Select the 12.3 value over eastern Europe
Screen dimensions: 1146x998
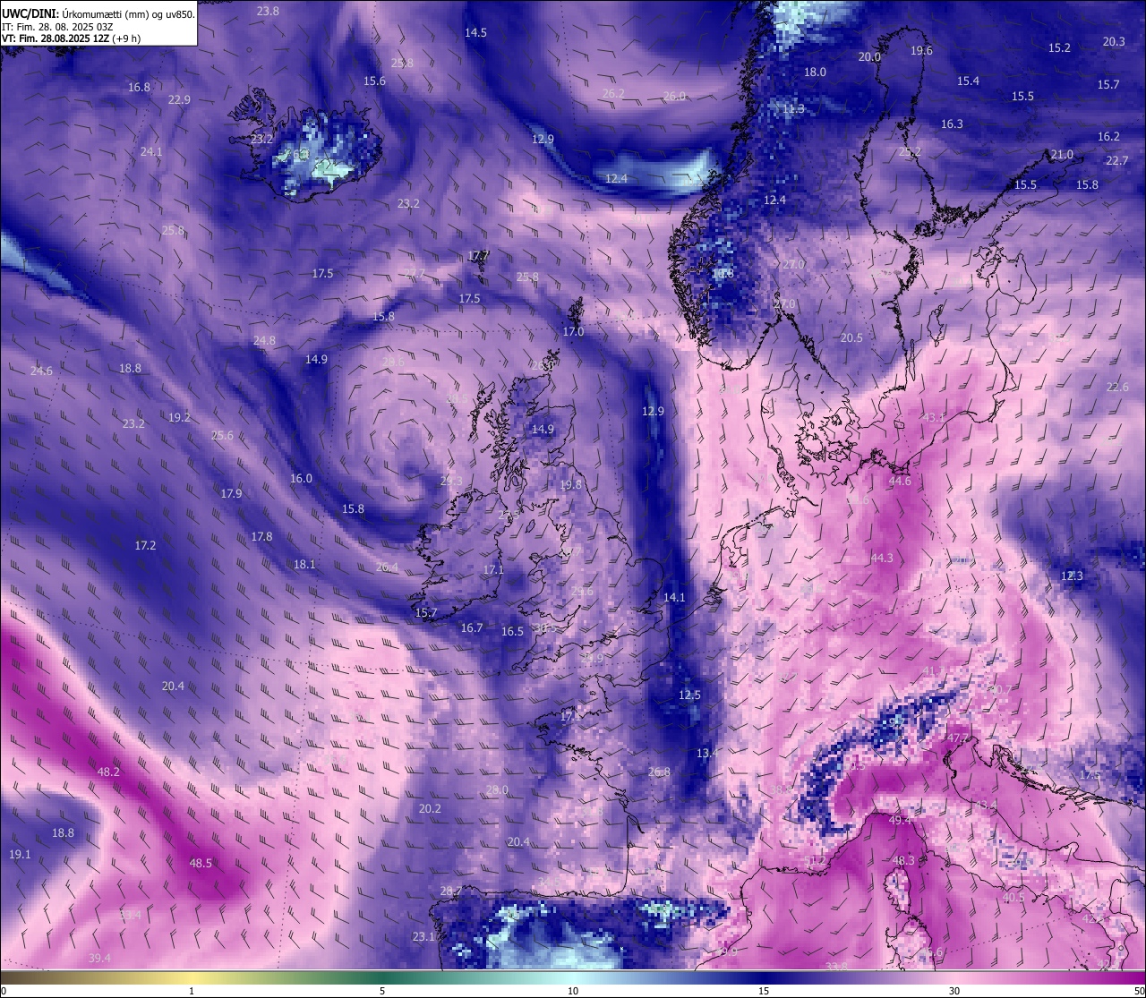(x=1072, y=576)
